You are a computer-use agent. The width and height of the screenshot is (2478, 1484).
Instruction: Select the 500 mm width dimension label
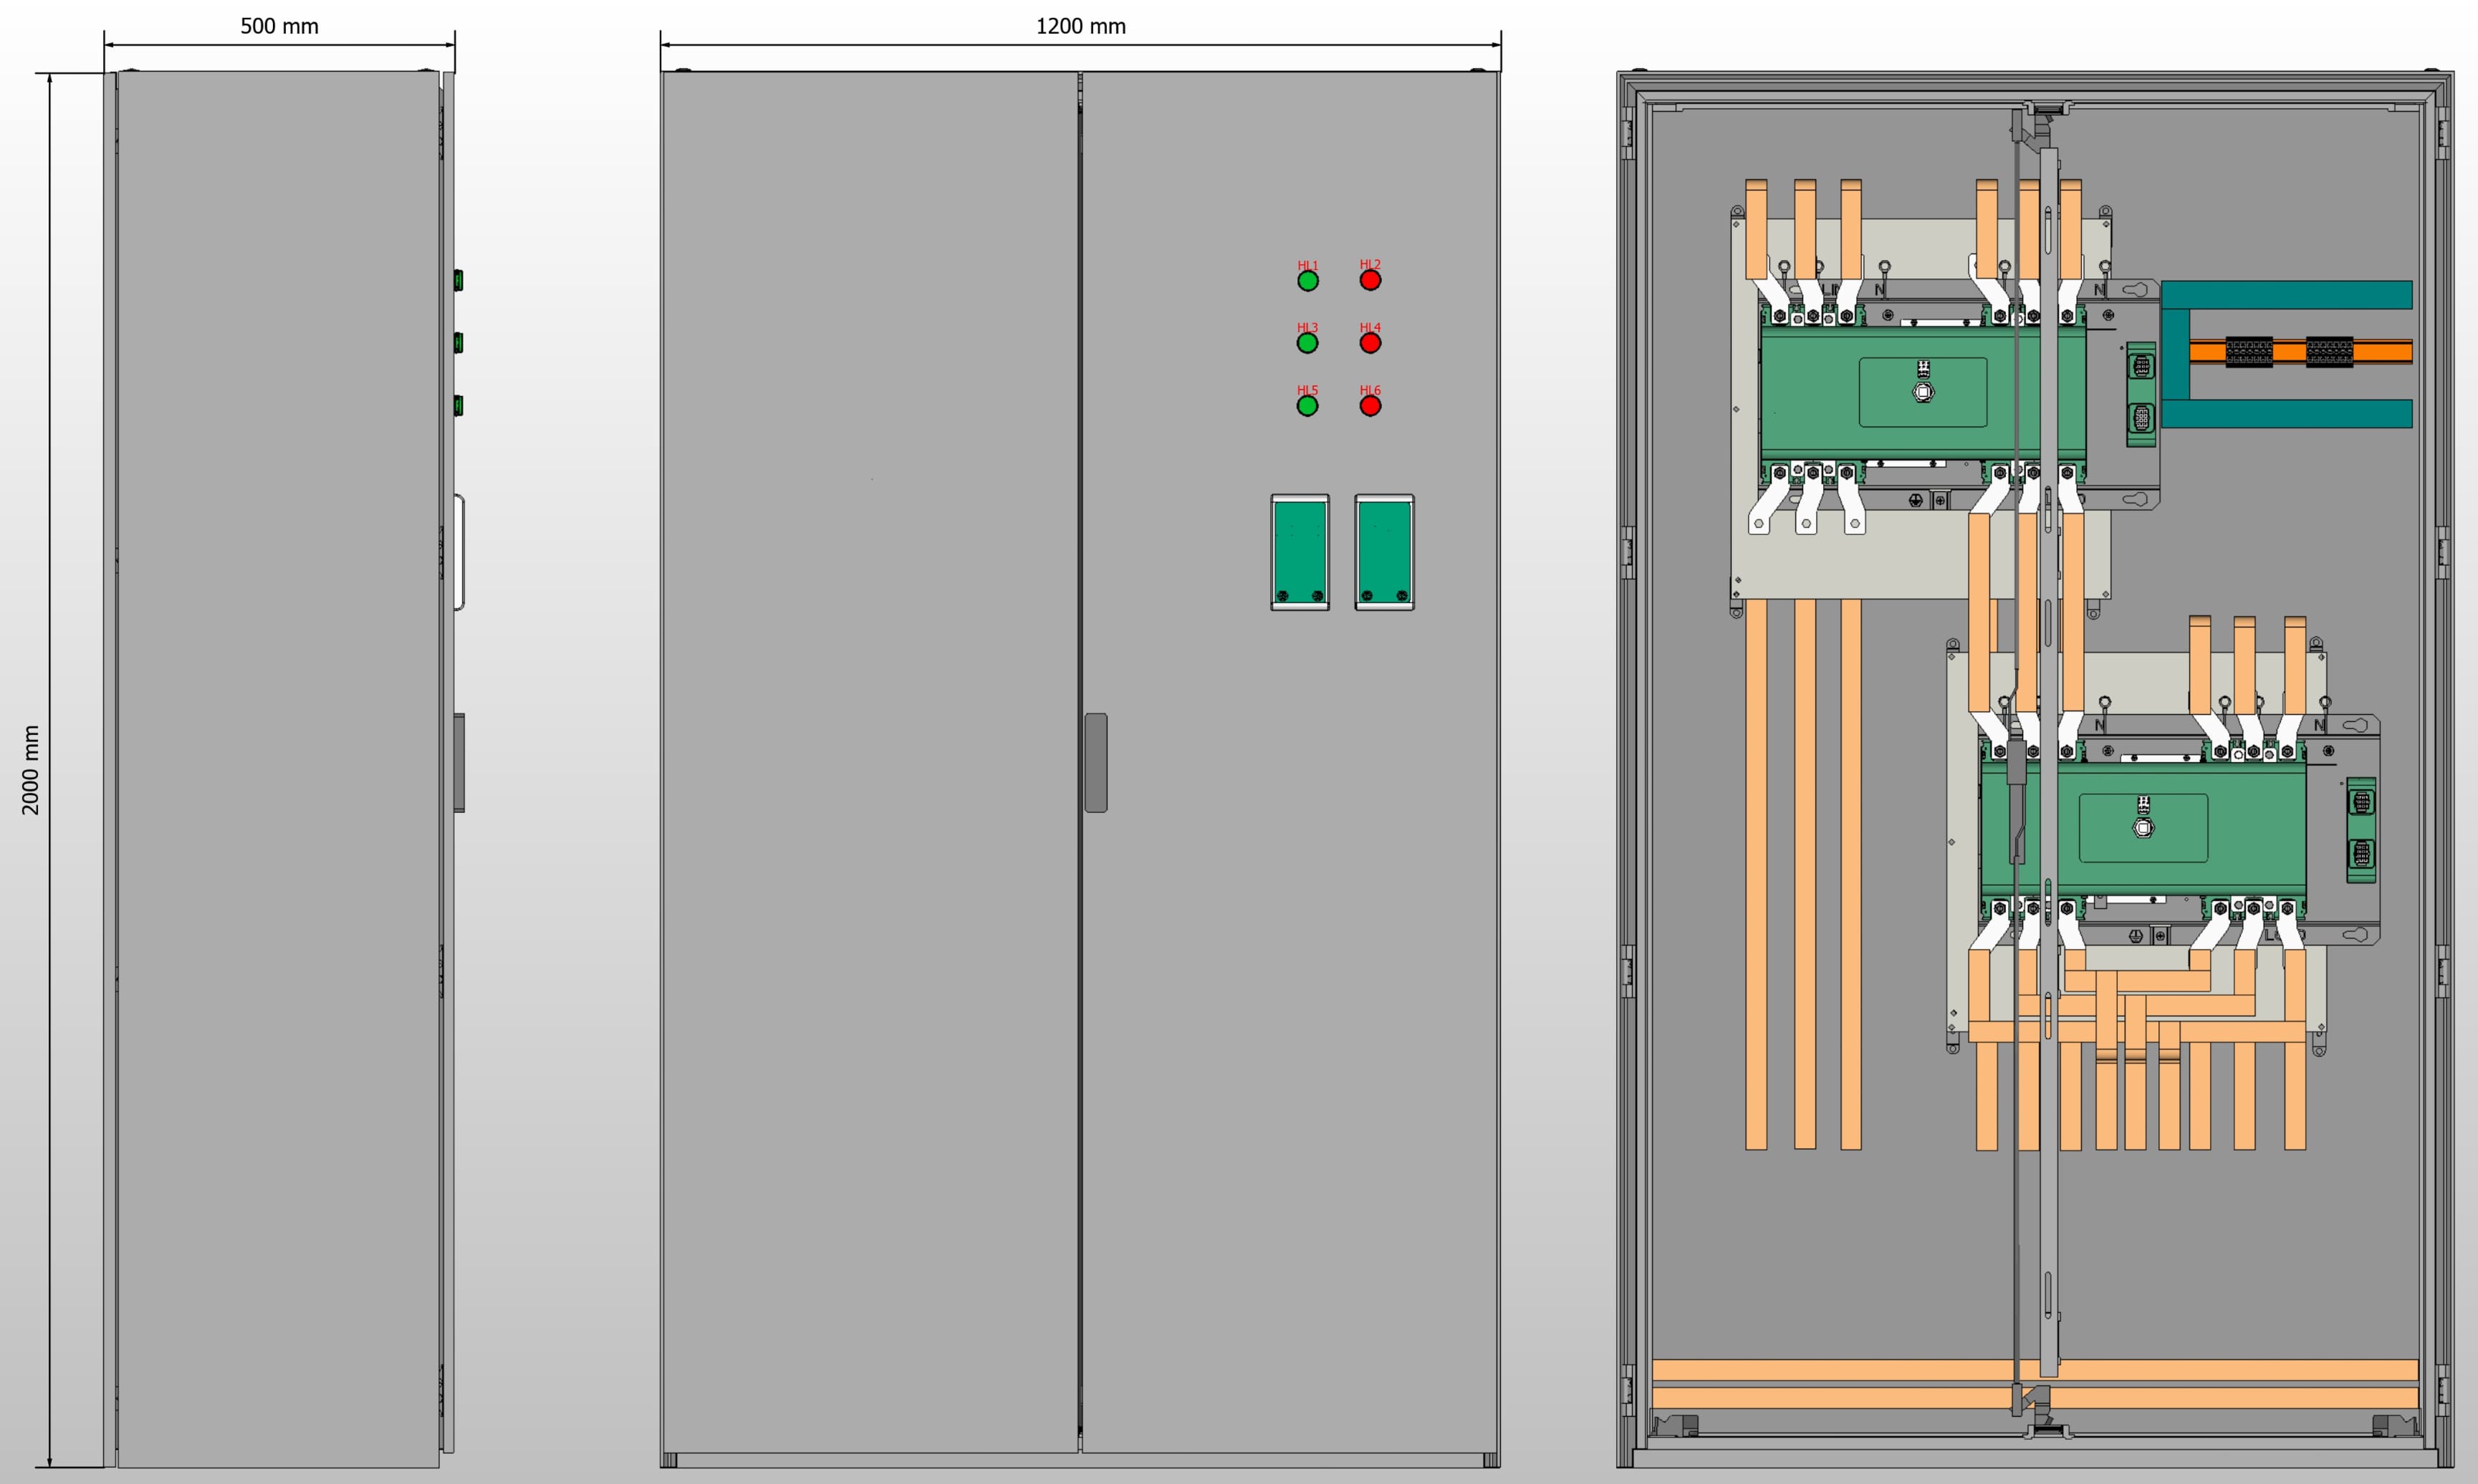pyautogui.click(x=279, y=27)
